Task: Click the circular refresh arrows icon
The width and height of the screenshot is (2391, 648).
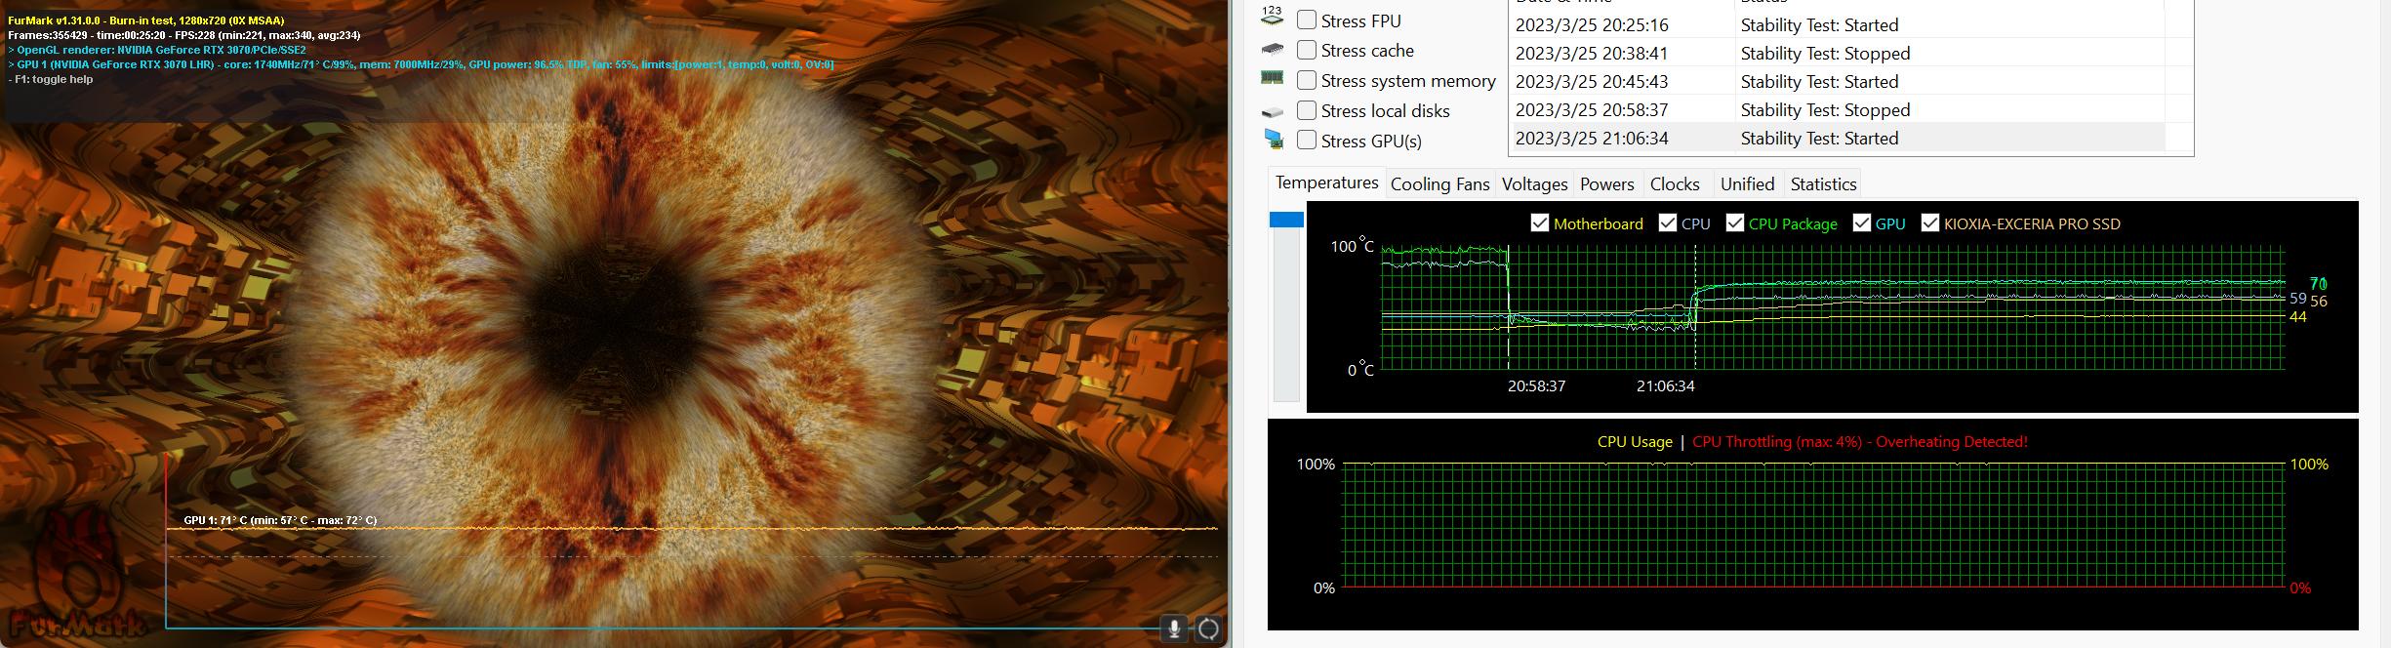Action: [x=1208, y=629]
